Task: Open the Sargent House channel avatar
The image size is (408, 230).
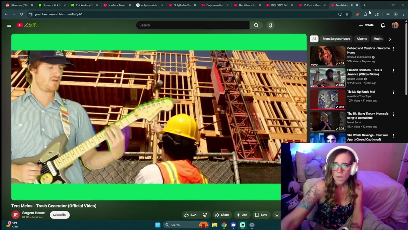Action: 15,215
